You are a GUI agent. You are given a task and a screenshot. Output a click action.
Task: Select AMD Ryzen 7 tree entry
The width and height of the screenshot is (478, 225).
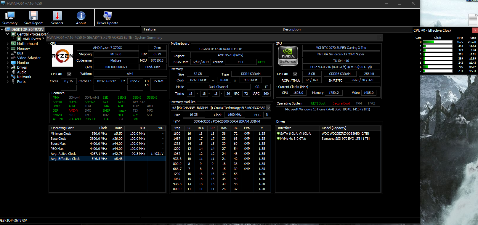pyautogui.click(x=33, y=39)
